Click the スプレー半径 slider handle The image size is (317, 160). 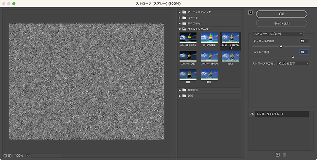[293, 57]
